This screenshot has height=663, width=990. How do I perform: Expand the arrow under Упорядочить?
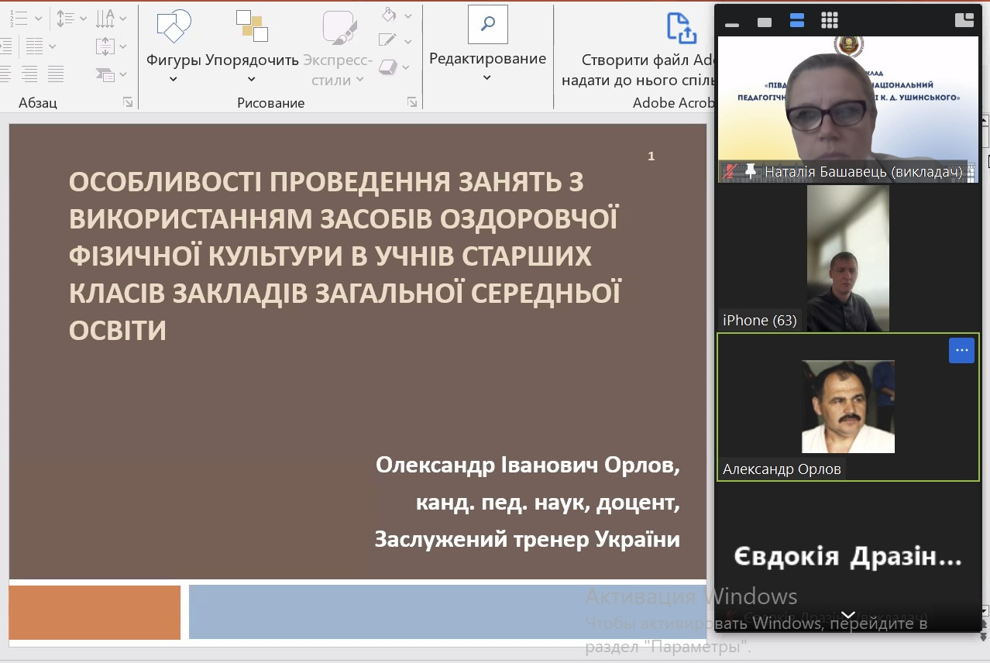(252, 78)
